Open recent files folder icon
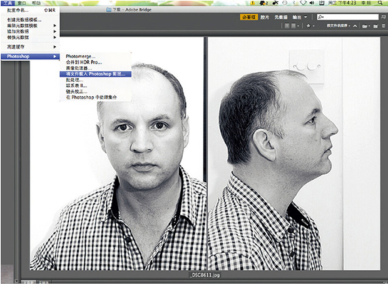Image resolution: width=388 pixels, height=284 pixels. 364,26
